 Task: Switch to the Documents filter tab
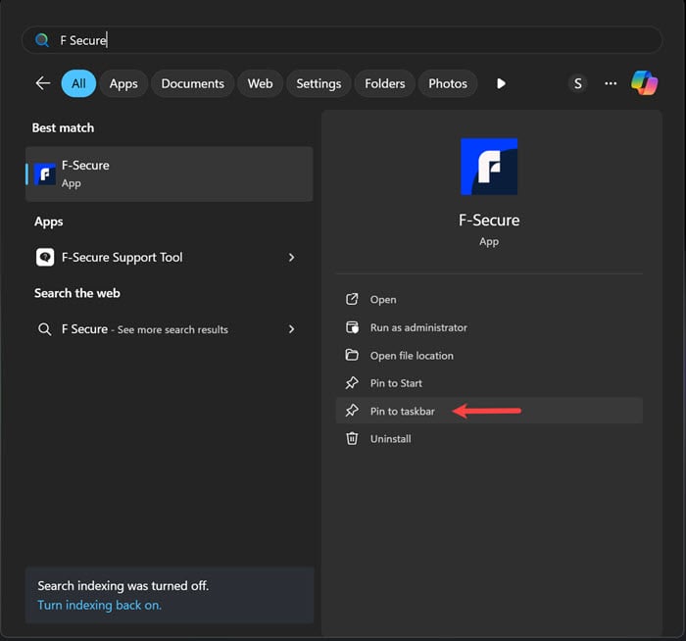click(192, 83)
